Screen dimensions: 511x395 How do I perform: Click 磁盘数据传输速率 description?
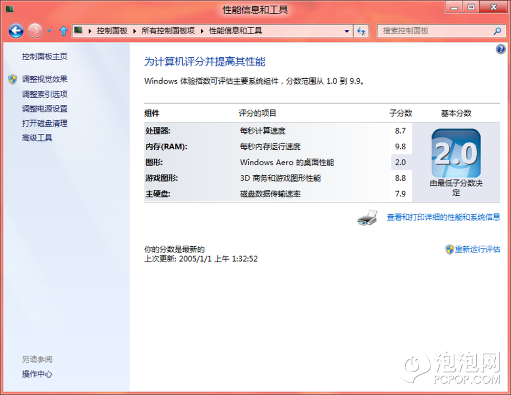pyautogui.click(x=270, y=194)
